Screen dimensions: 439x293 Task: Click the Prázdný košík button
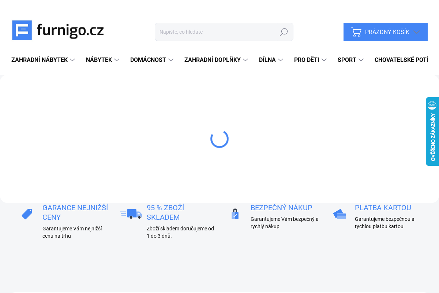click(387, 32)
